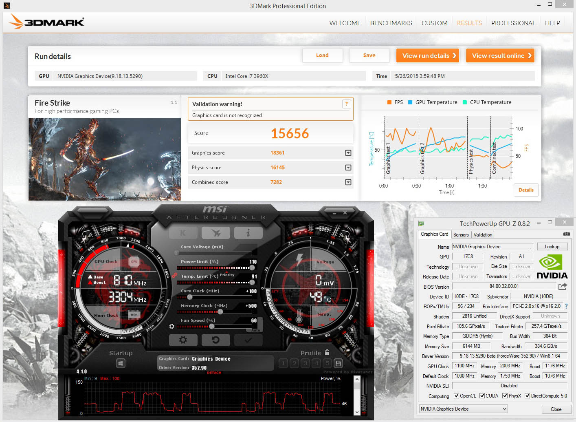
Task: Expand the Physics score details
Action: [x=348, y=168]
